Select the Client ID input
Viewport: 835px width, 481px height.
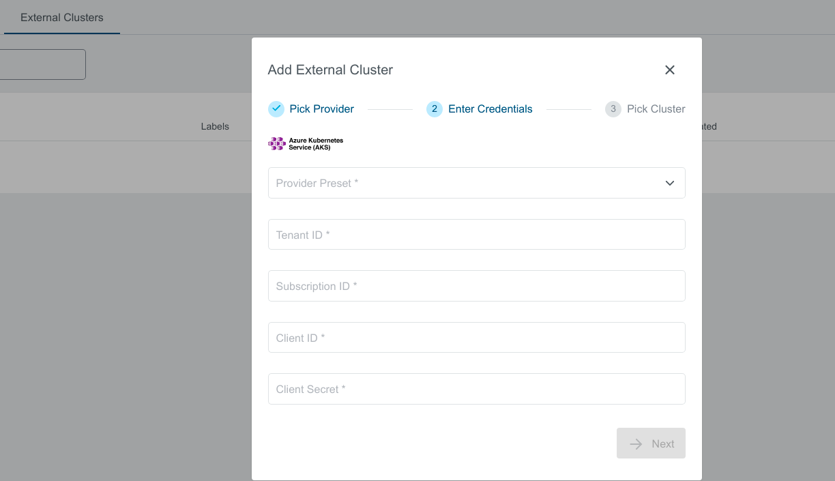tap(476, 338)
